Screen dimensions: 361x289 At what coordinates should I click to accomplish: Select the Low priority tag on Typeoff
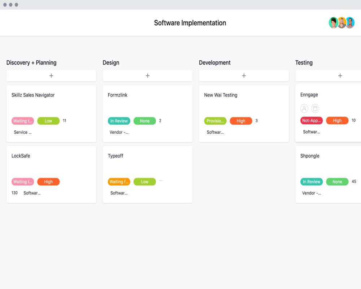click(144, 182)
